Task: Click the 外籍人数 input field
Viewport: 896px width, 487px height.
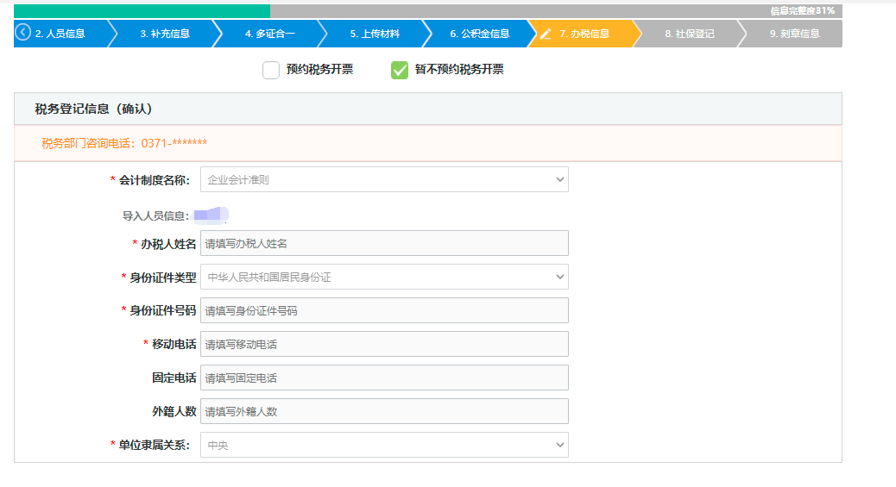Action: pyautogui.click(x=384, y=411)
